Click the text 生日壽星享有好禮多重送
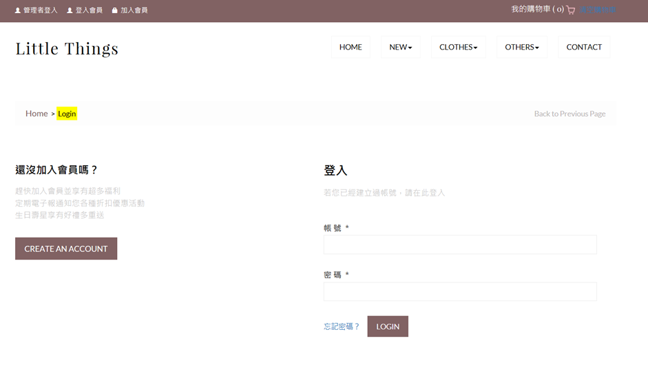The width and height of the screenshot is (648, 385). [x=59, y=215]
